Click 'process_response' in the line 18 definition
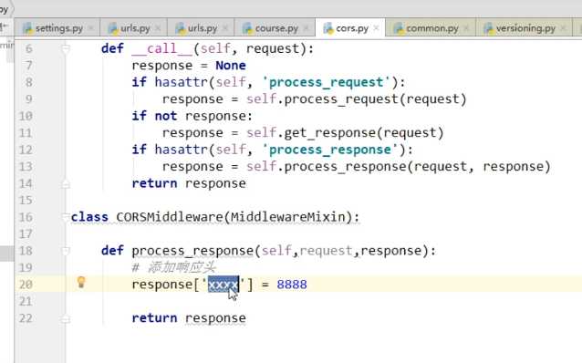The image size is (582, 363). click(192, 251)
